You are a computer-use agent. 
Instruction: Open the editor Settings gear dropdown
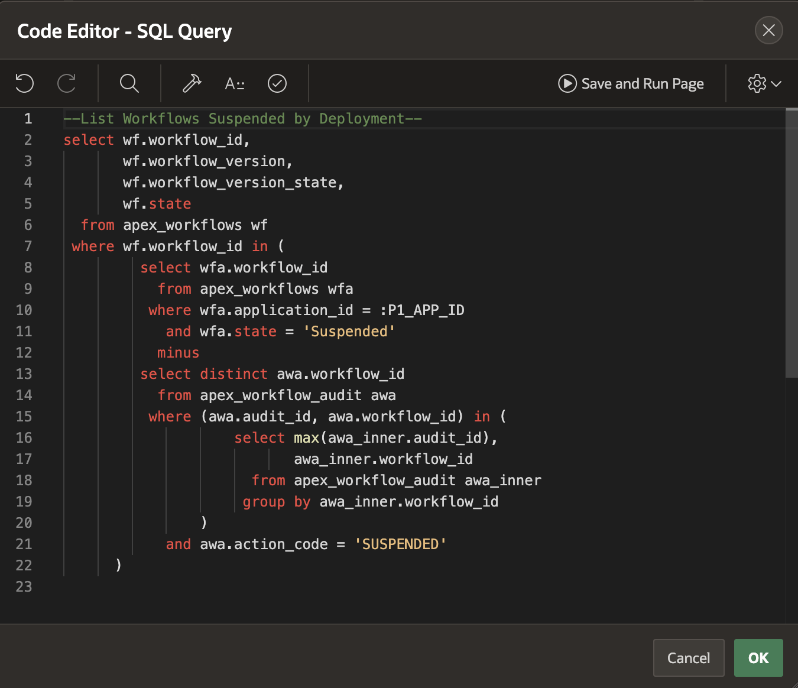pos(764,83)
